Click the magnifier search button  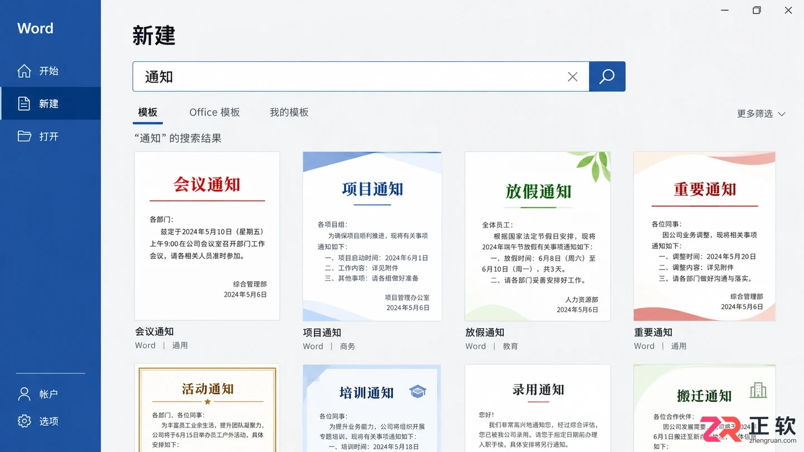tap(607, 76)
